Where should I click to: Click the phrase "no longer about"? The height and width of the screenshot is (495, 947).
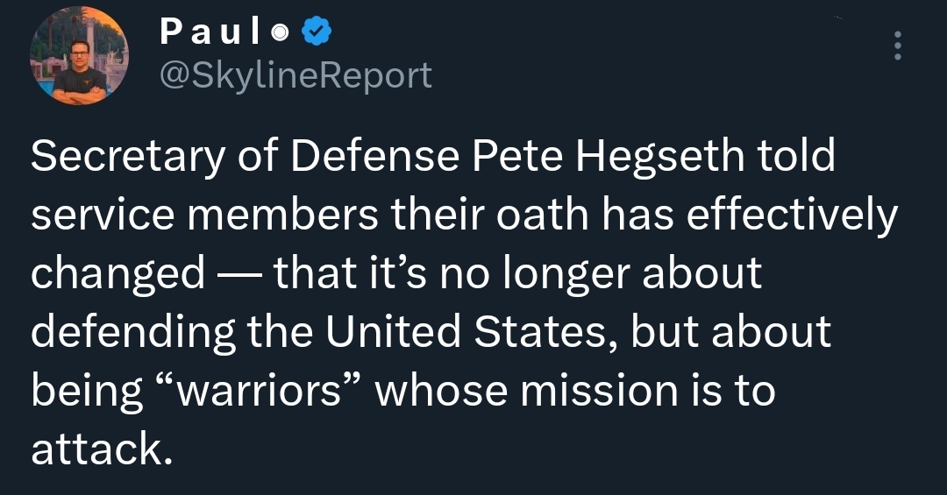pos(601,273)
